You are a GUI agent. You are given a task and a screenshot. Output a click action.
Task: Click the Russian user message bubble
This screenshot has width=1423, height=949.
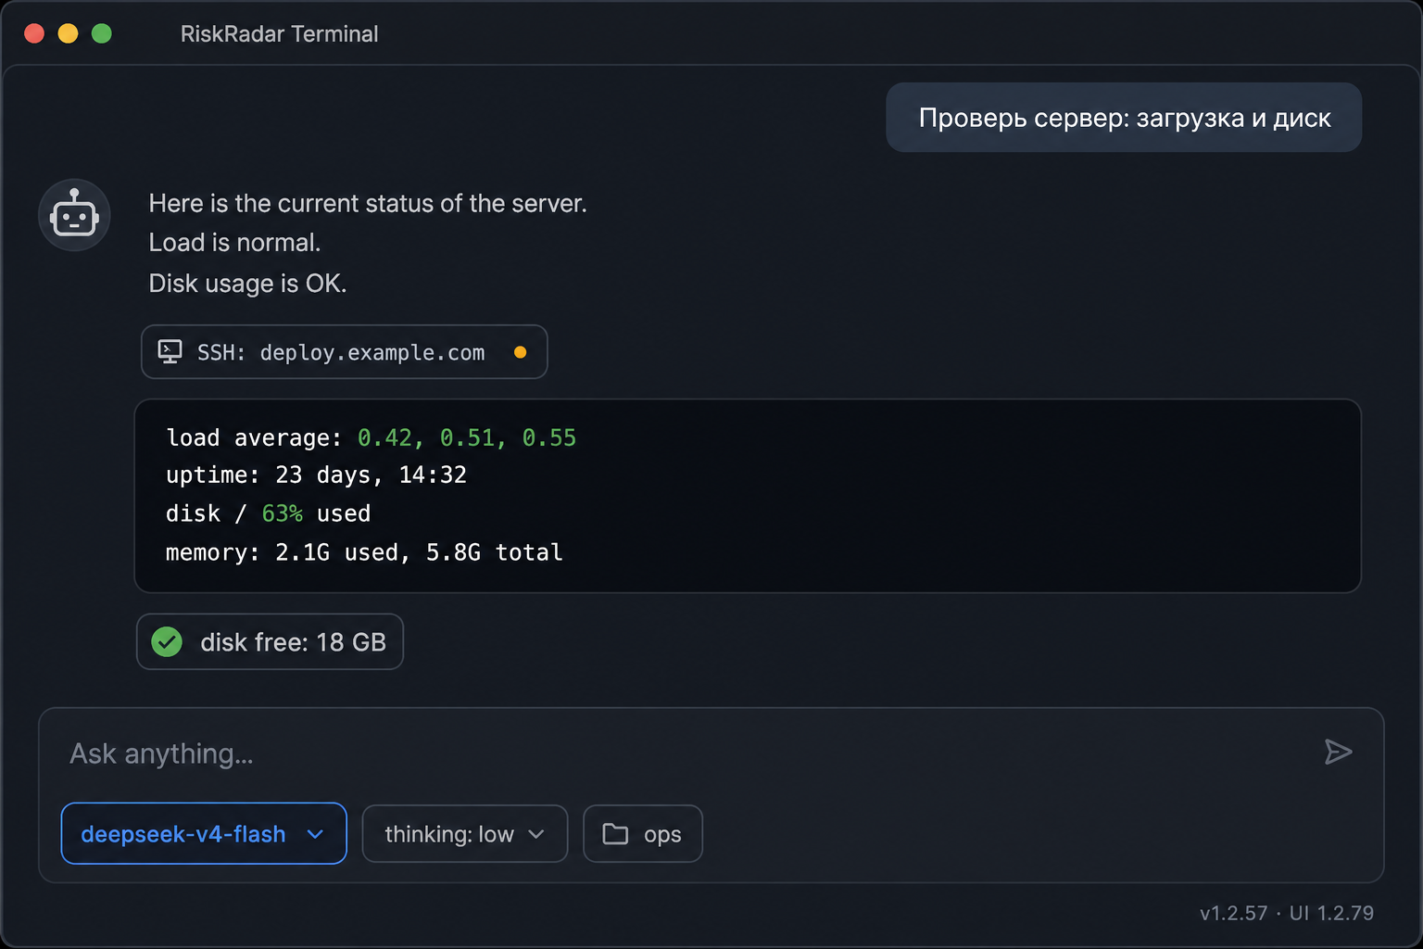pyautogui.click(x=1124, y=118)
